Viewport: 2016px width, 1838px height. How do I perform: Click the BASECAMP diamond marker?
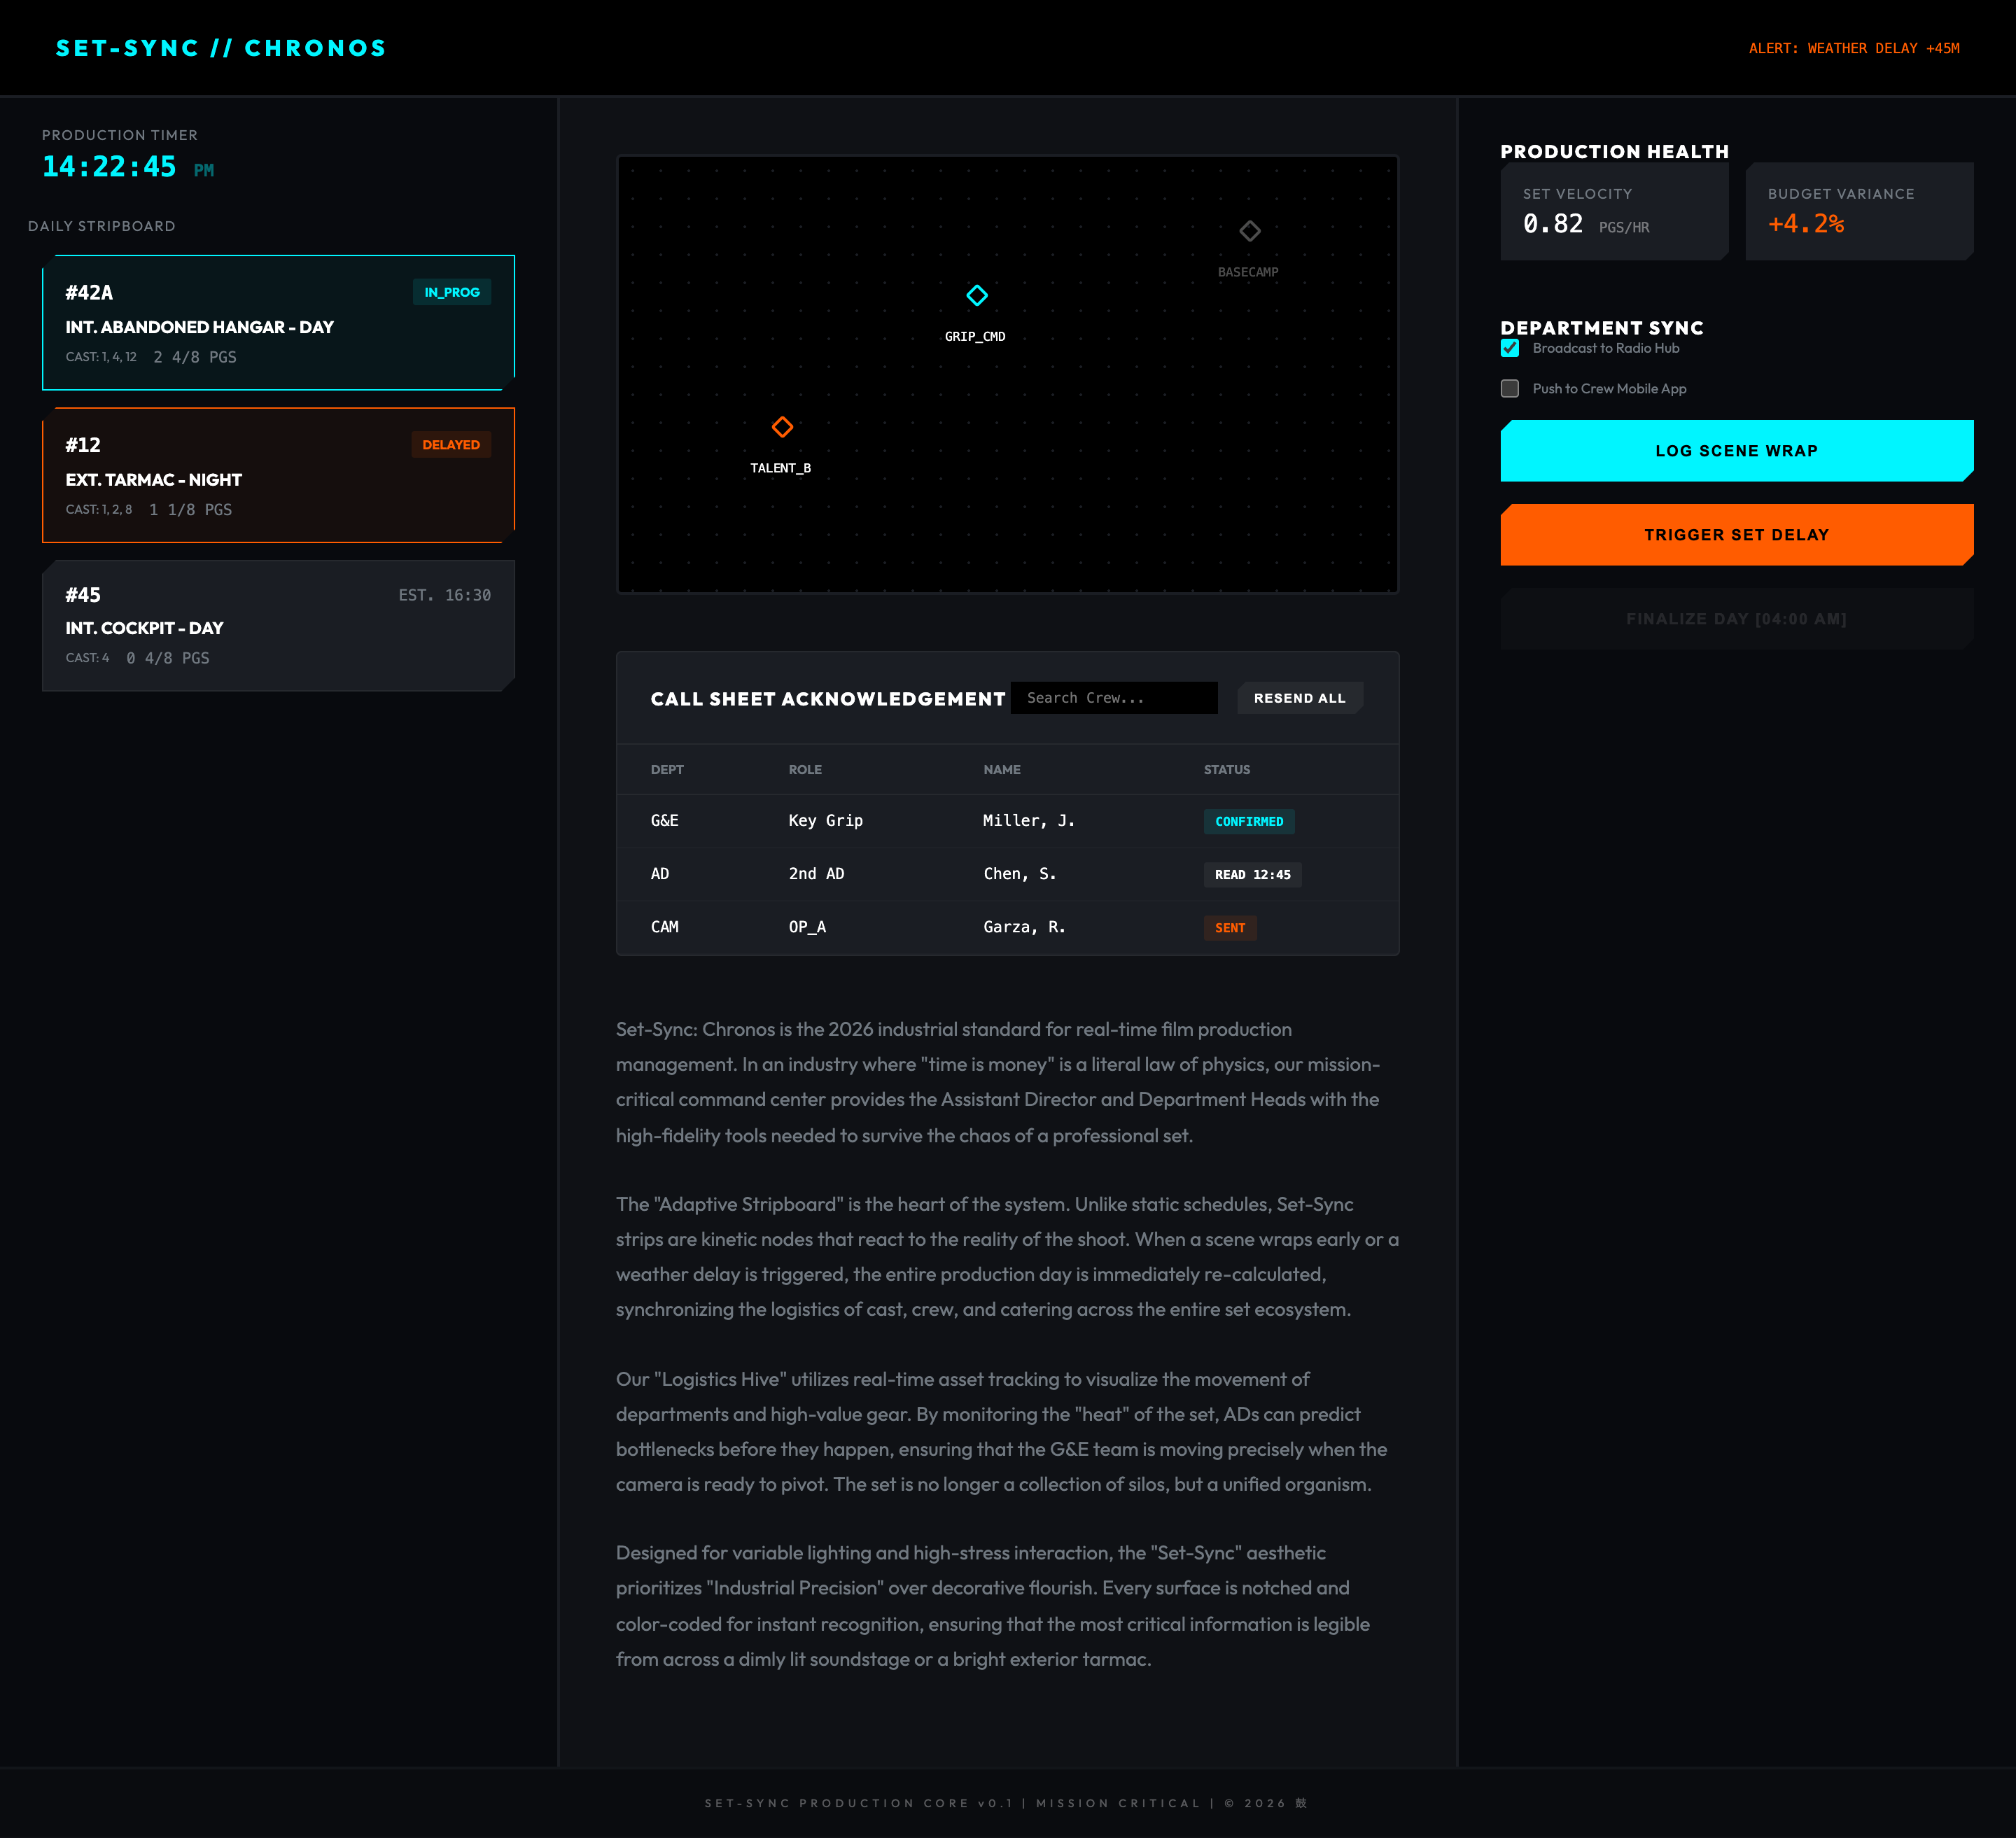pos(1249,231)
